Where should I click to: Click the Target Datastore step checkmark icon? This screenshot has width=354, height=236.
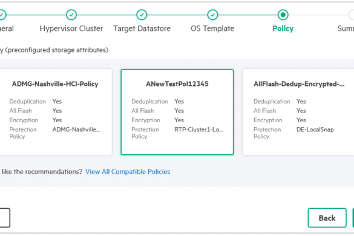pos(142,15)
